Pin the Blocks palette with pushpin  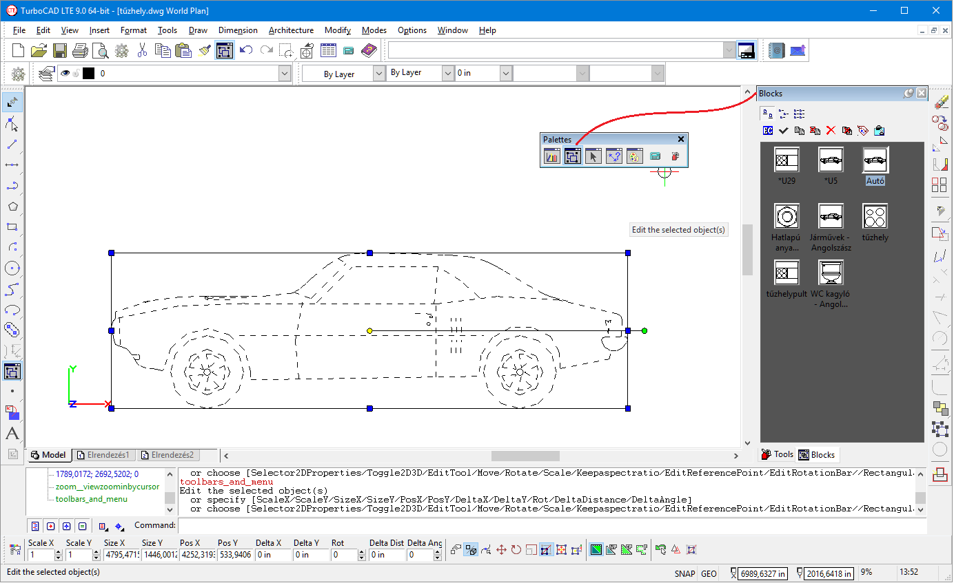(x=909, y=94)
